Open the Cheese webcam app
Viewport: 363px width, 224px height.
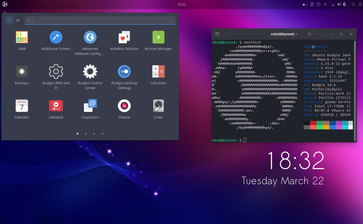click(x=124, y=105)
